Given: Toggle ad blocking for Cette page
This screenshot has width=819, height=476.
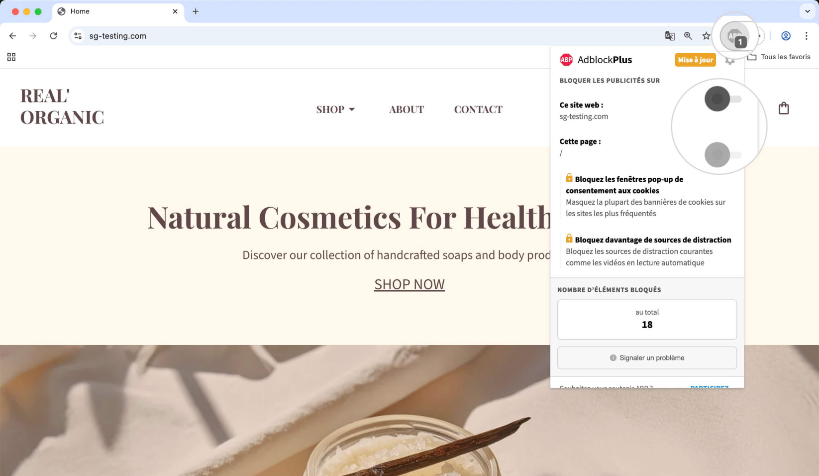Looking at the screenshot, I should point(723,155).
